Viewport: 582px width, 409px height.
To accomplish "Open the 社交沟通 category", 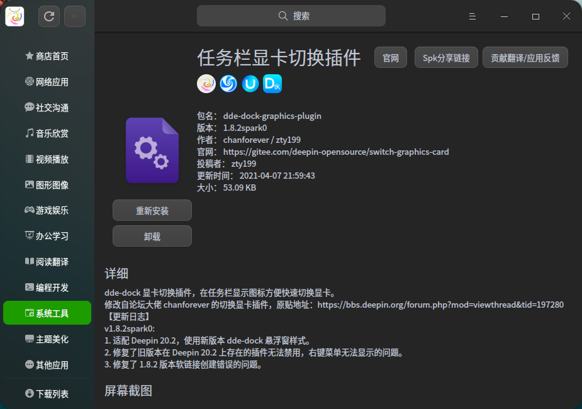I will click(x=47, y=108).
